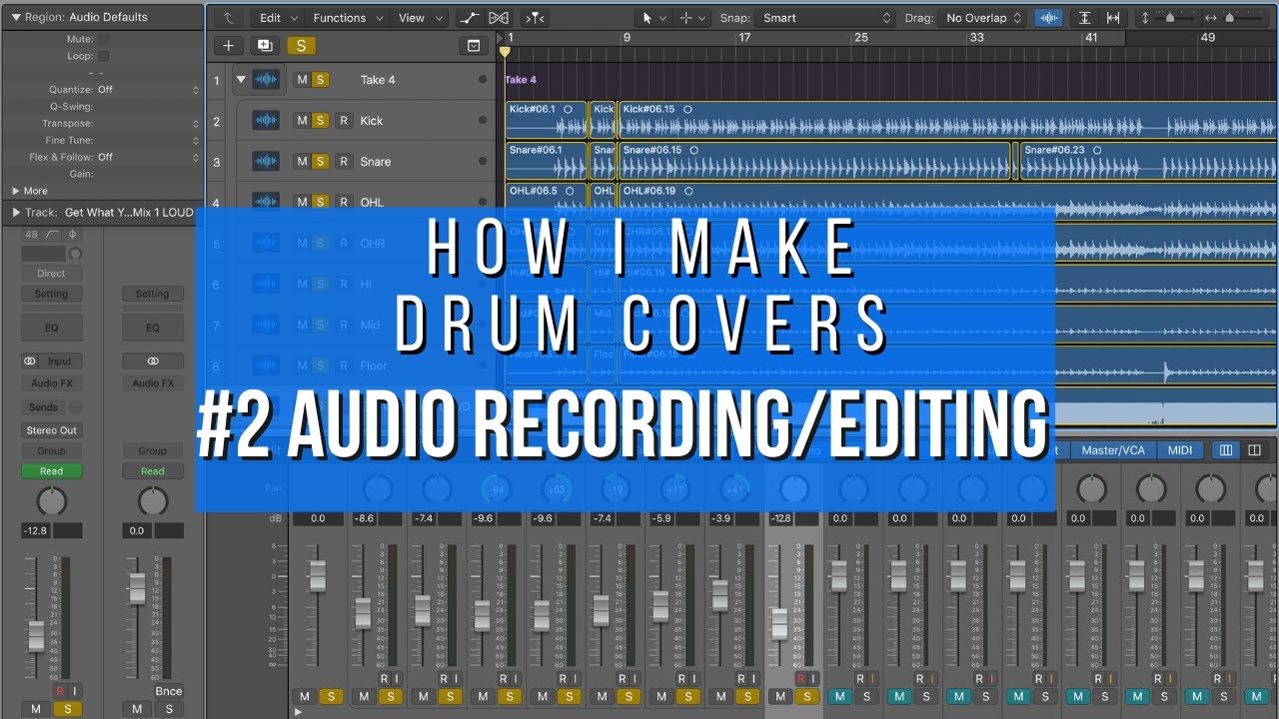
Task: Toggle the Flex show/hide icon
Action: point(499,17)
